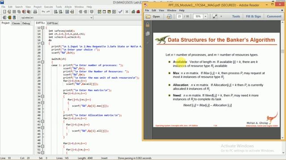Click the Rebuild All icon in Dev-C++
The image size is (286, 160).
[114, 12]
